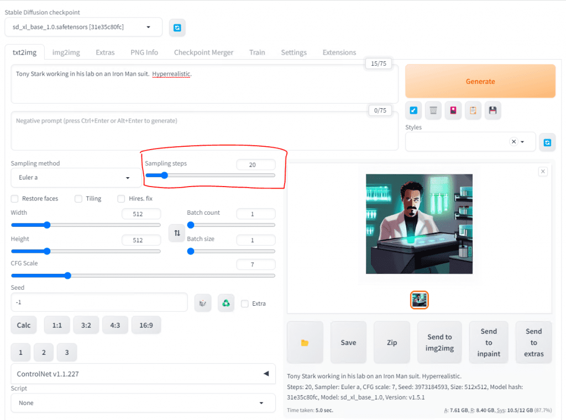Click the preset button labeled 2

(x=44, y=352)
